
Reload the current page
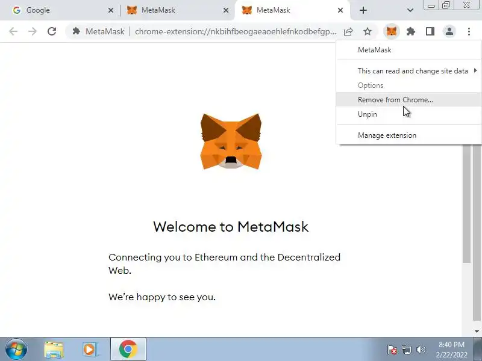pyautogui.click(x=52, y=31)
